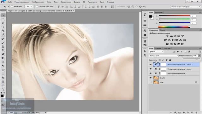202x114 pixels.
Task: Close the Чёрное и белое.psd document tab
Action: (x=74, y=11)
